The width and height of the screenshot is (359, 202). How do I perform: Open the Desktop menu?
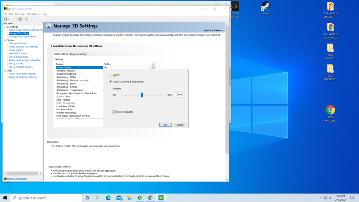pyautogui.click(x=20, y=14)
